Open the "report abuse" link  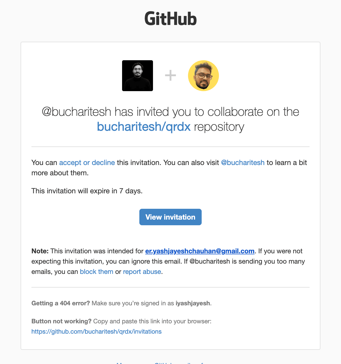tap(142, 272)
